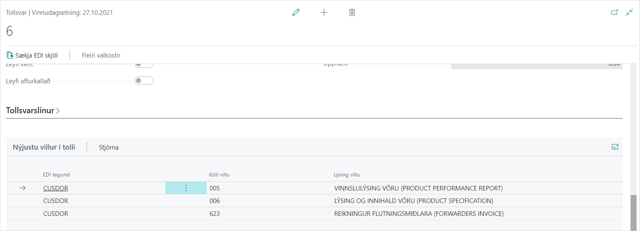
Task: Expand the Nýjustu villur í tolli part
Action: (615, 147)
